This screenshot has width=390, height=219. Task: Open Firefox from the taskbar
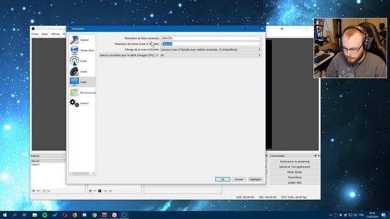tap(74, 215)
